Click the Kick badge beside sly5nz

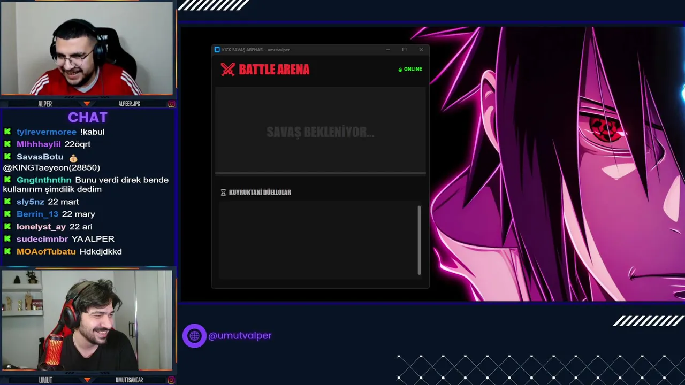[x=7, y=202]
